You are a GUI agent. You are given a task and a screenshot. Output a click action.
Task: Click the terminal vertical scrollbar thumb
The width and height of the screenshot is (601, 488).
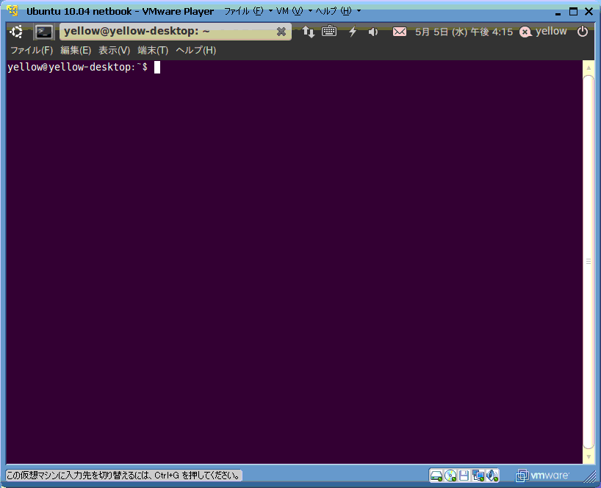point(589,262)
